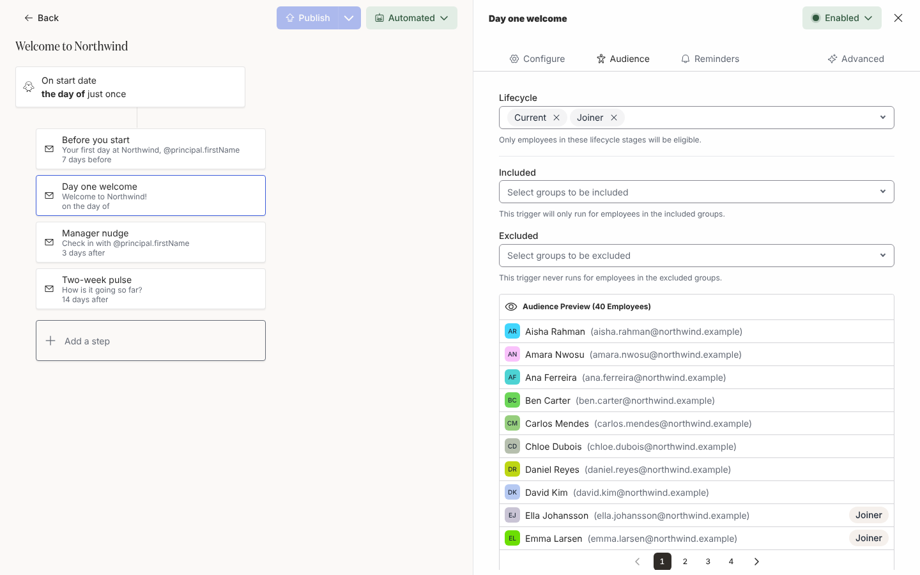
Task: Click the trigger icon beside On start date
Action: pyautogui.click(x=29, y=87)
